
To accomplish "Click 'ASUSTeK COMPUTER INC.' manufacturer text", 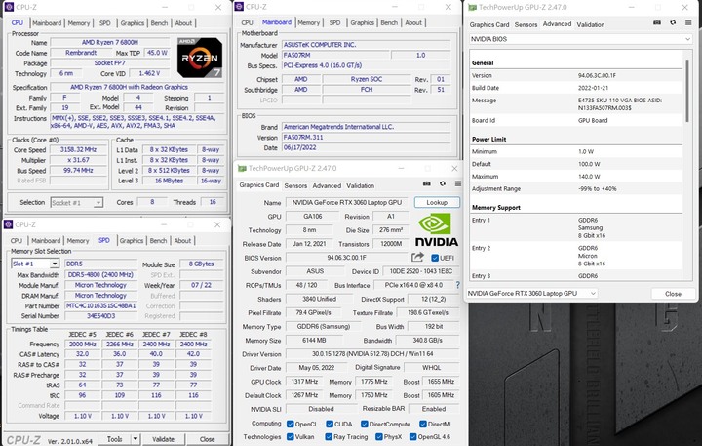I will (320, 45).
